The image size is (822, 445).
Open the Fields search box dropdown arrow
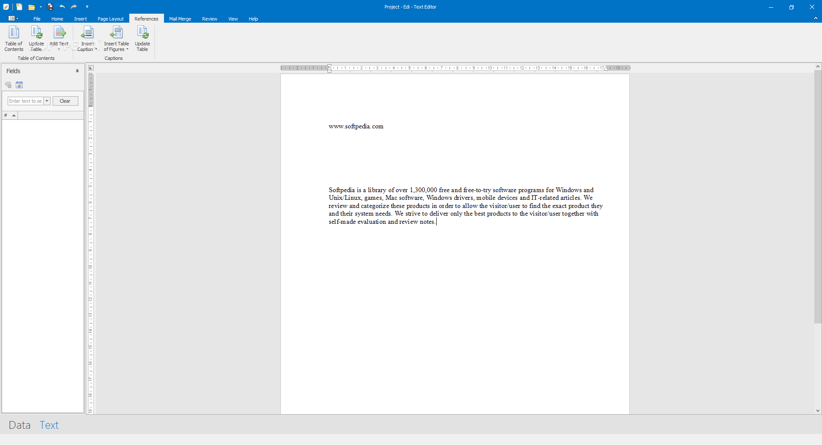(x=47, y=101)
